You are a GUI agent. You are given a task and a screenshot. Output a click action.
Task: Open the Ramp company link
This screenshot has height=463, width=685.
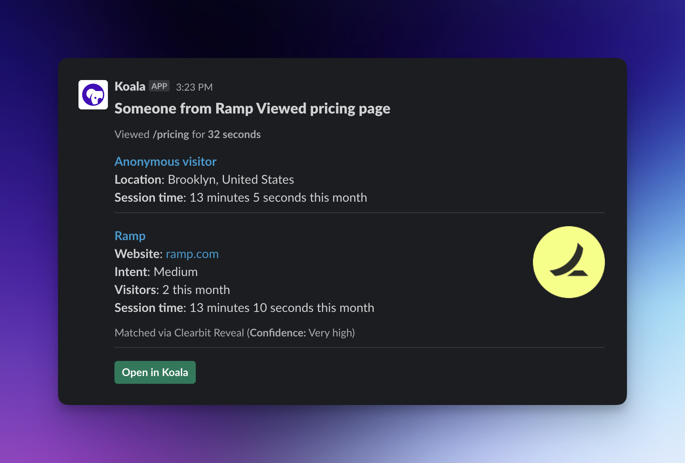coord(130,236)
